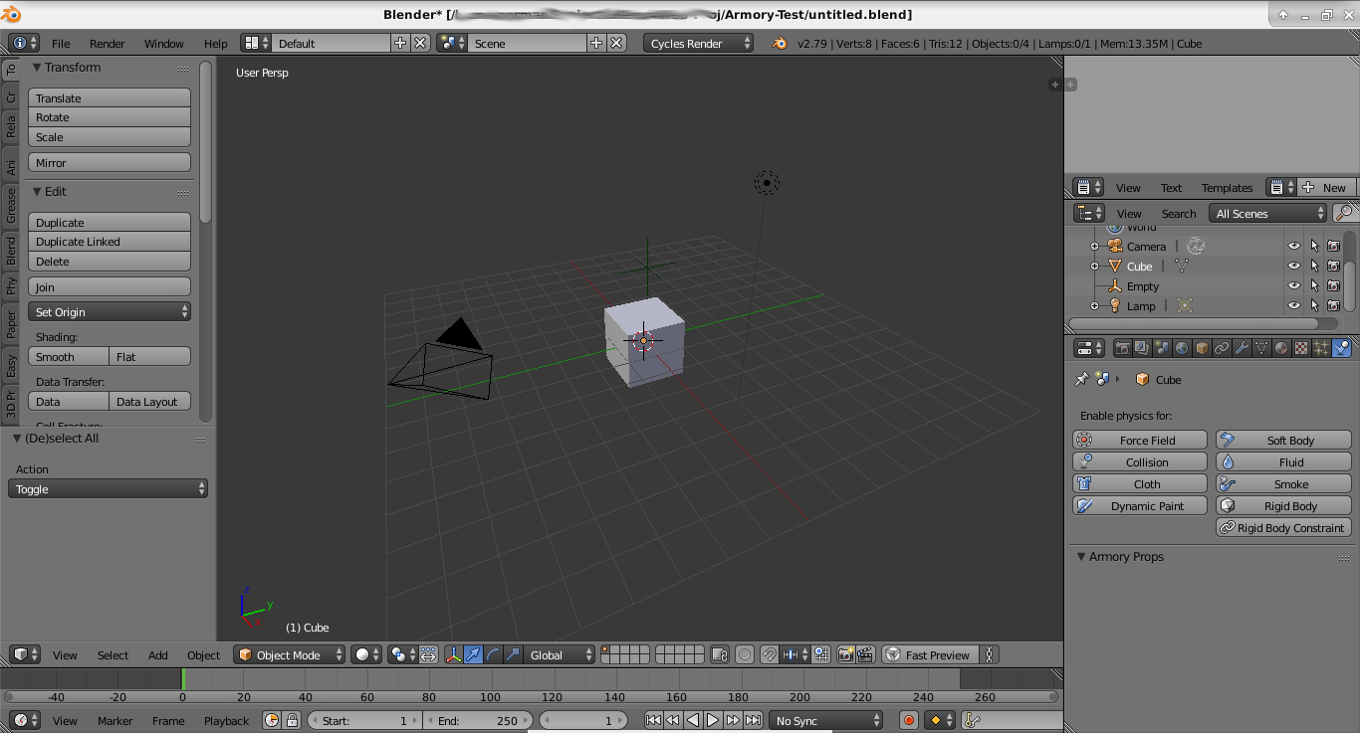
Task: Switch to the World properties tab
Action: [x=1182, y=347]
